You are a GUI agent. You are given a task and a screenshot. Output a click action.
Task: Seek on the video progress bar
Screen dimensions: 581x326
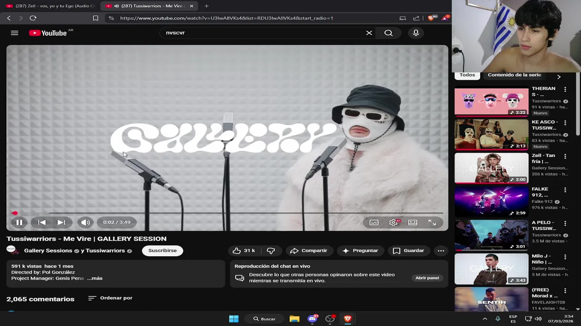(227, 213)
